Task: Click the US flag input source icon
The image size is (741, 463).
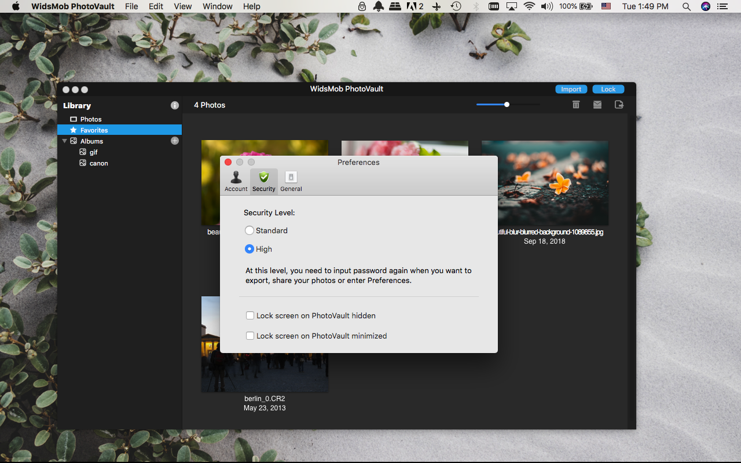Action: coord(606,6)
